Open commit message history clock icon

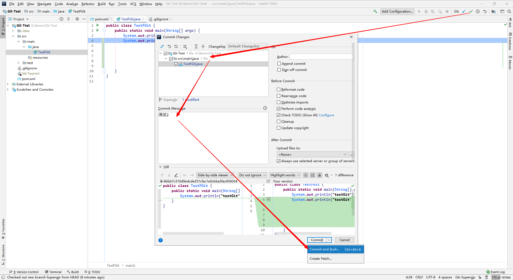pos(265,108)
